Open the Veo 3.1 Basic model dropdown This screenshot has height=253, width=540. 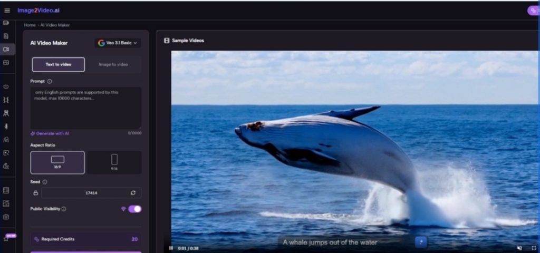[x=118, y=43]
